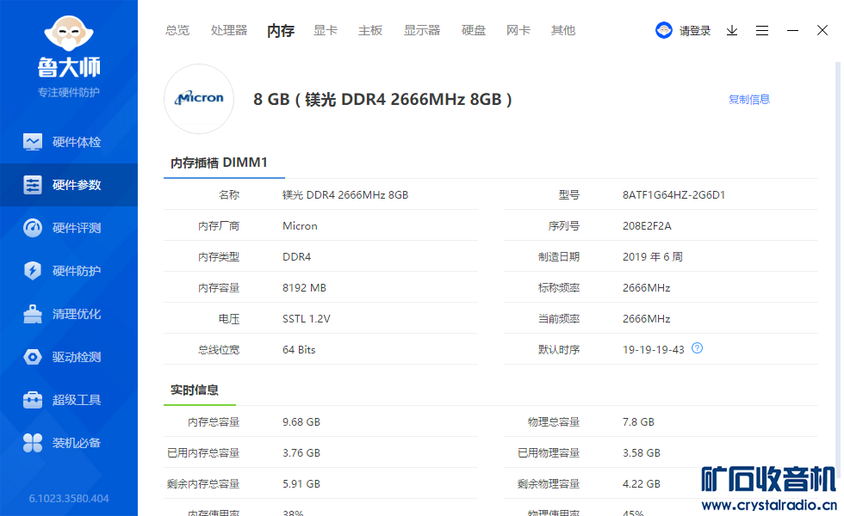844x516 pixels.
Task: Click voltage value SSTL 1.2V
Action: coord(307,319)
